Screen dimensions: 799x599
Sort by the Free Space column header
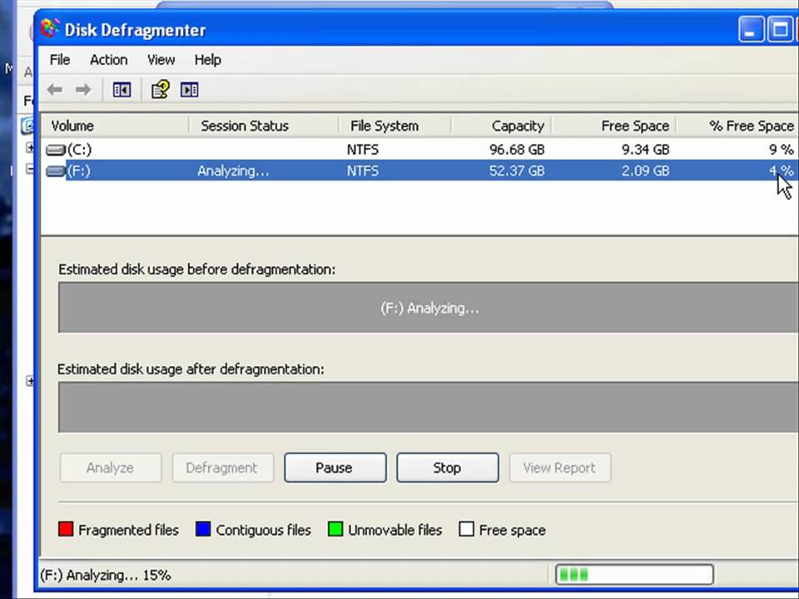pyautogui.click(x=614, y=126)
